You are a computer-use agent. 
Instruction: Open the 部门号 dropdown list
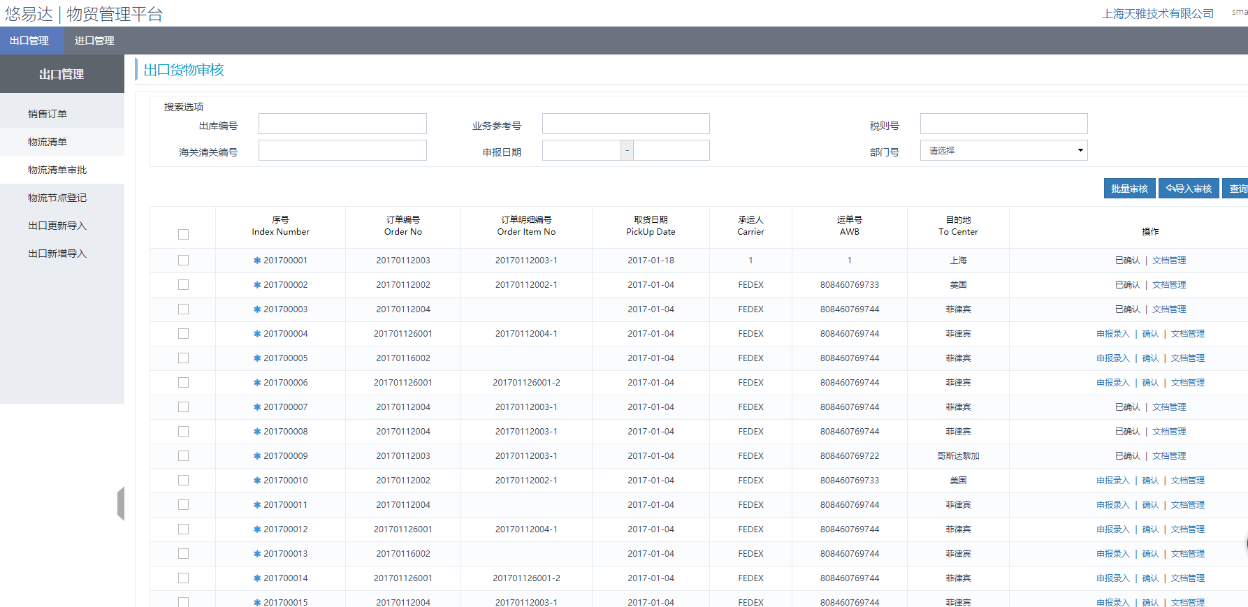coord(1003,151)
